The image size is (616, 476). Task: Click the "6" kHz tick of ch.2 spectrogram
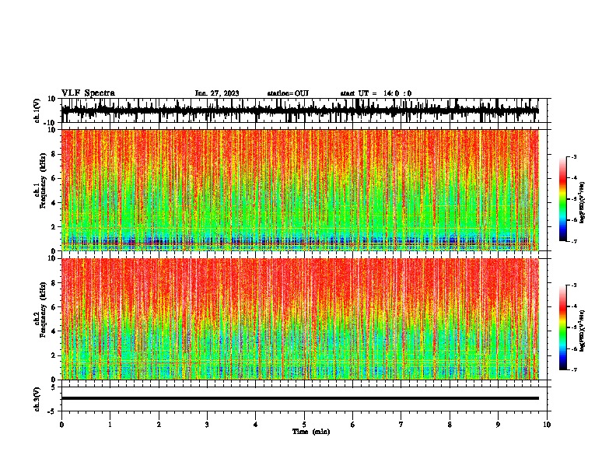(x=54, y=307)
